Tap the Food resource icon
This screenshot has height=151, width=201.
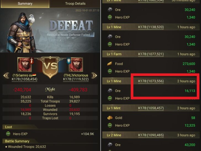(110, 64)
